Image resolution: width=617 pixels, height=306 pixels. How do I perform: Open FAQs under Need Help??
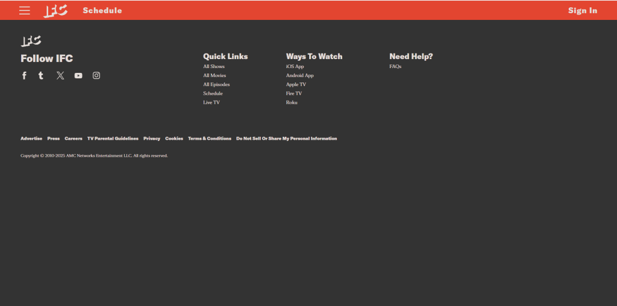395,66
